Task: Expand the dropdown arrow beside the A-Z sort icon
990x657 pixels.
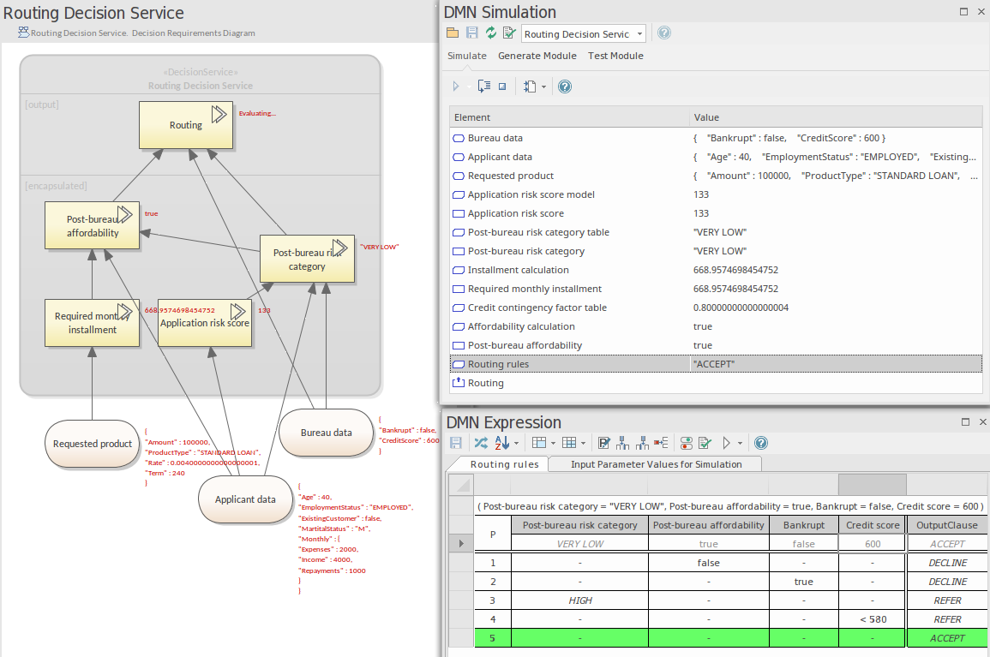Action: [515, 444]
